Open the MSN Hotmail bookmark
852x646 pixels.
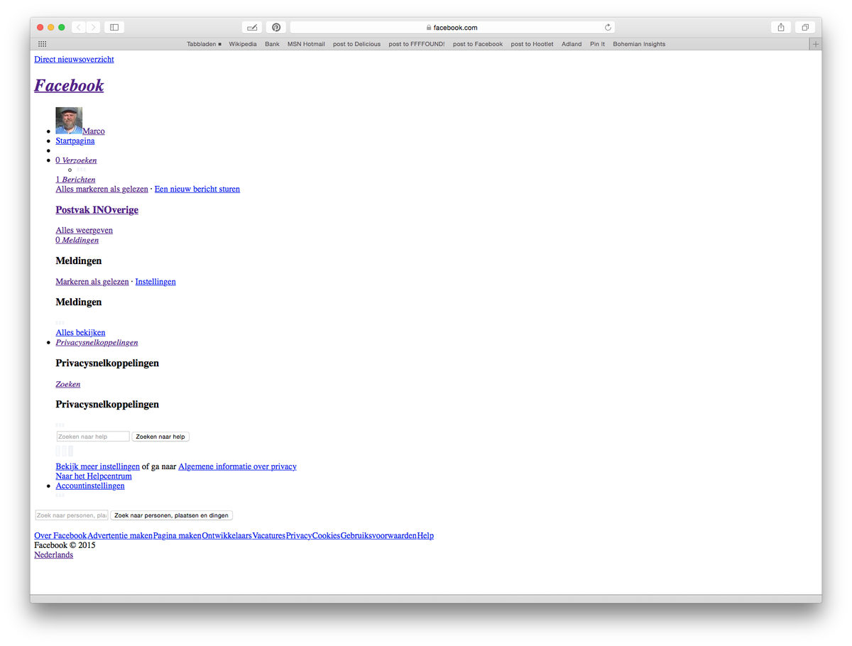[x=306, y=44]
